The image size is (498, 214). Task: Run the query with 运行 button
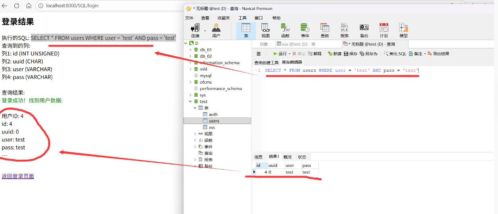point(280,53)
